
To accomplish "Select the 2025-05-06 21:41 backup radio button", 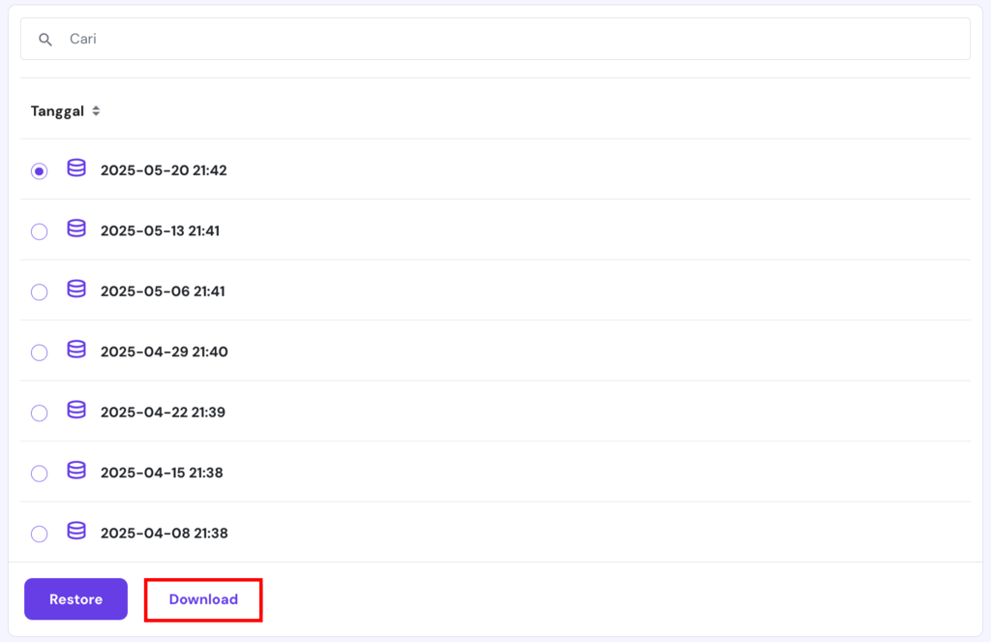I will pyautogui.click(x=39, y=291).
